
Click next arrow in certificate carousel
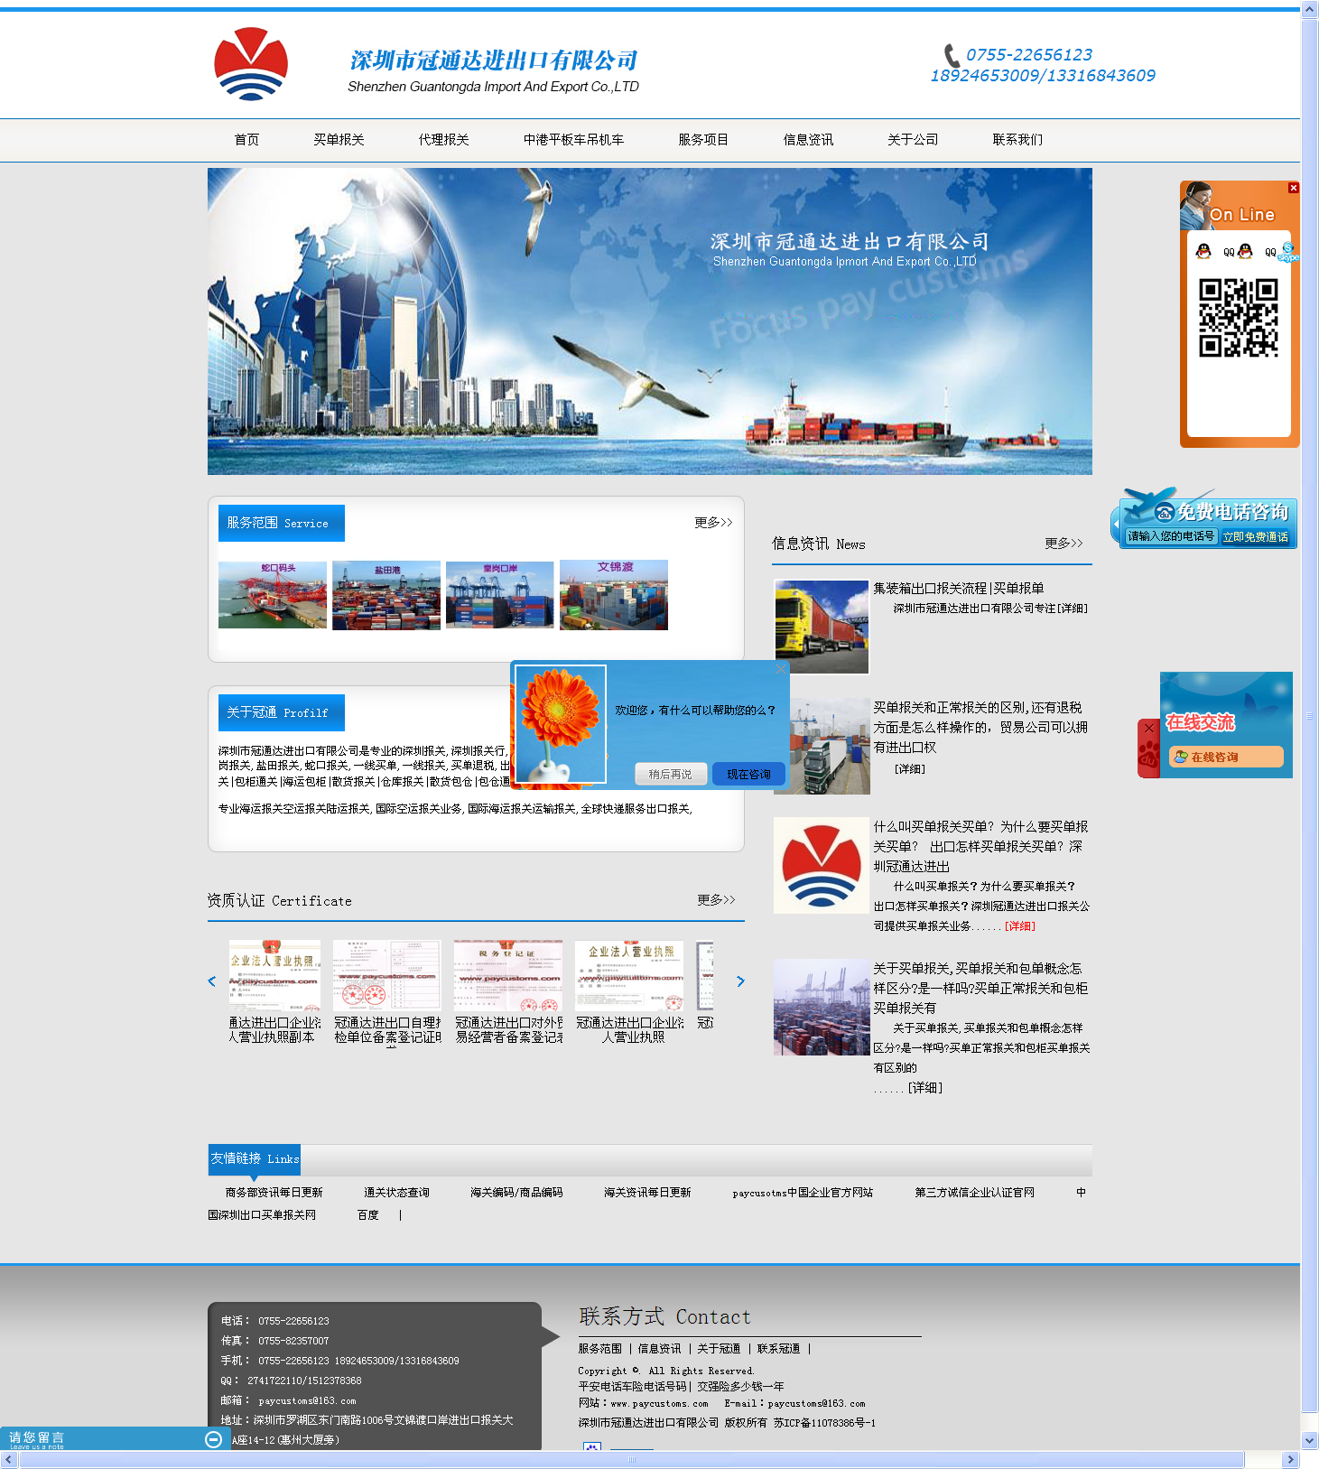click(740, 981)
